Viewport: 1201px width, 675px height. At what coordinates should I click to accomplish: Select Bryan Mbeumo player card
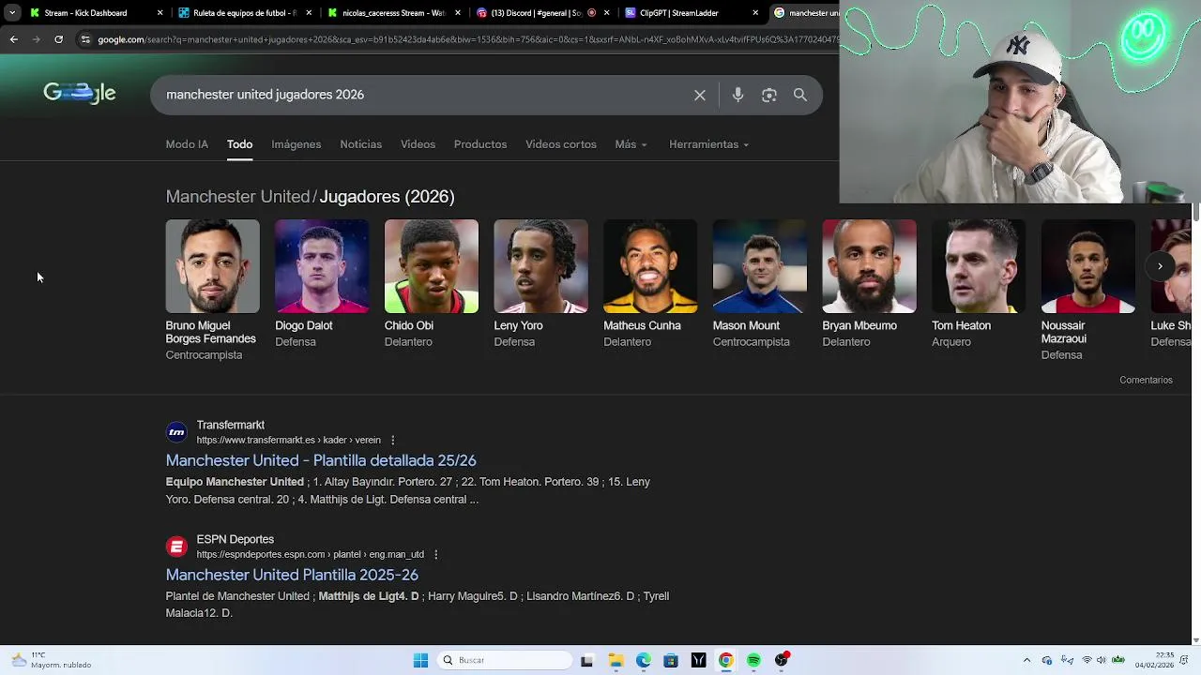tap(869, 284)
